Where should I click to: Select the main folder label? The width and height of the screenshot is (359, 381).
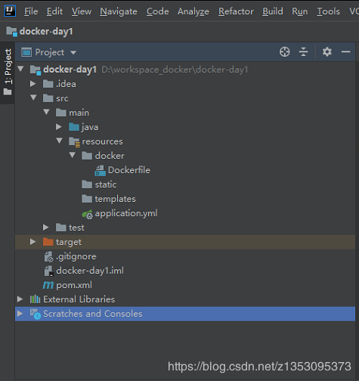click(x=79, y=113)
